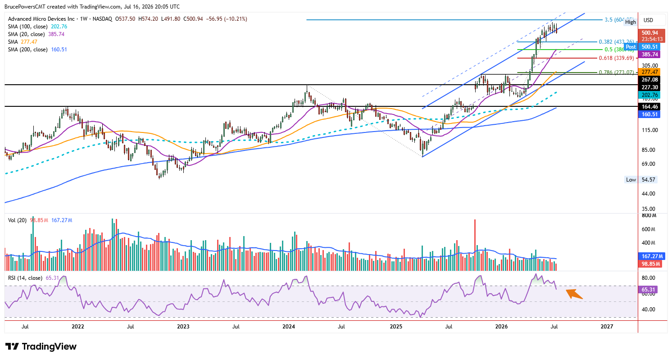Image resolution: width=672 pixels, height=360 pixels.
Task: Click the 115.00 price axis label
Action: tap(649, 130)
